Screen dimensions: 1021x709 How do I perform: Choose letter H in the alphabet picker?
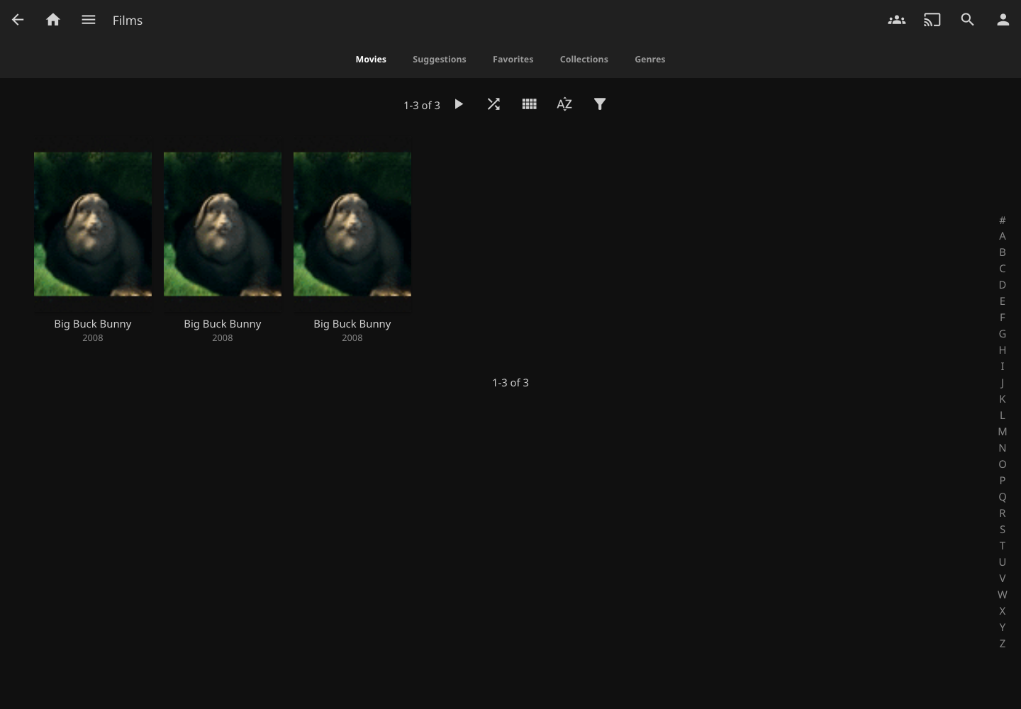click(1003, 350)
